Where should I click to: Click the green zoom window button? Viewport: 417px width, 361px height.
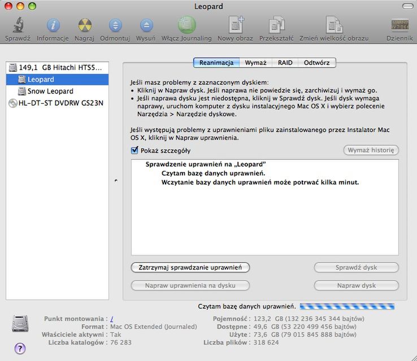(32, 6)
